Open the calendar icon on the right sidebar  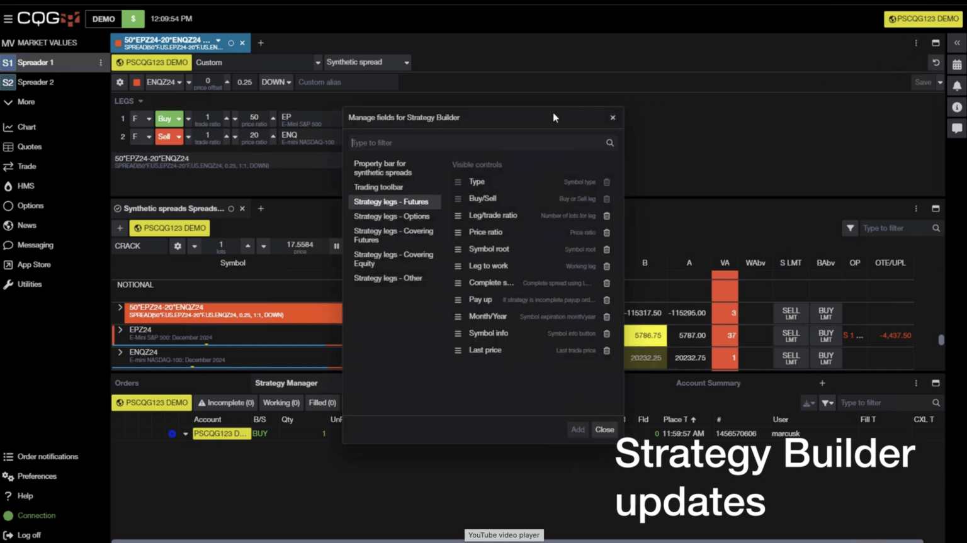click(x=957, y=64)
